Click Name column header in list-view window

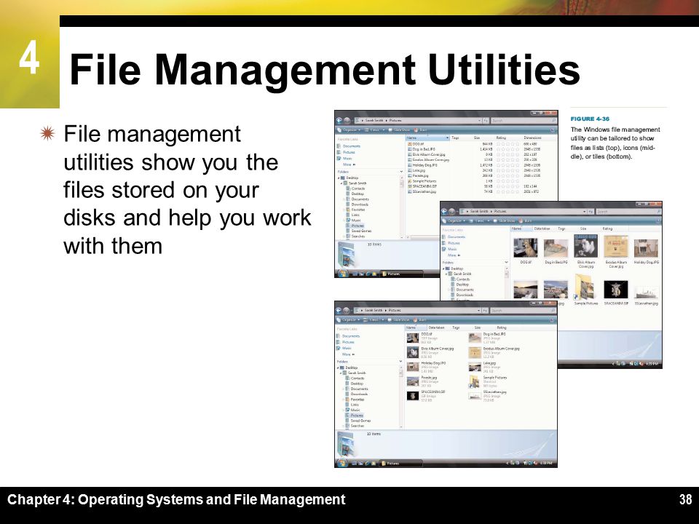pos(428,138)
